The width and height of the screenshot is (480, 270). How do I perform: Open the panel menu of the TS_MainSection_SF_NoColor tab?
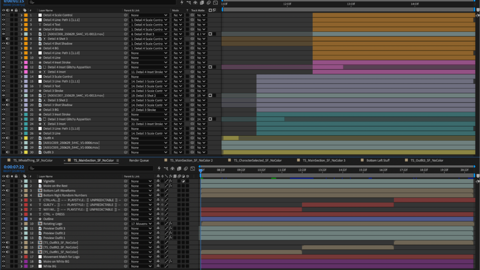coord(118,160)
